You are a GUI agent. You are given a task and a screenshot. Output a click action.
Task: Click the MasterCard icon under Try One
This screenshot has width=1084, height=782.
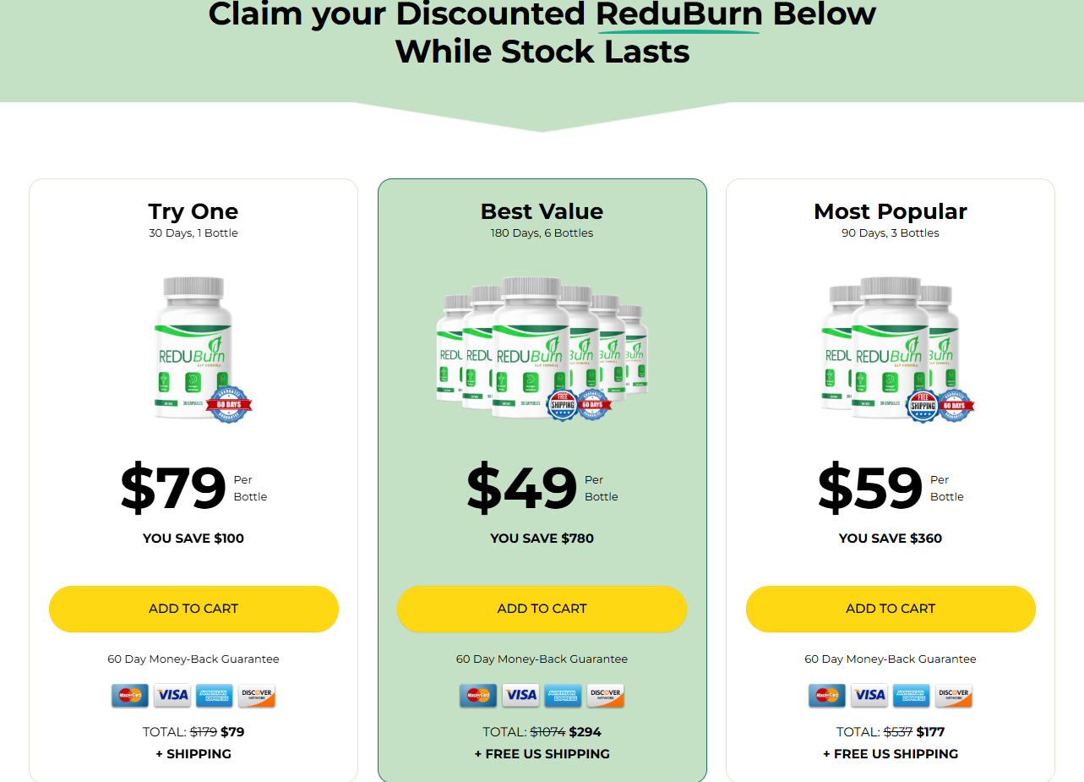pyautogui.click(x=130, y=695)
